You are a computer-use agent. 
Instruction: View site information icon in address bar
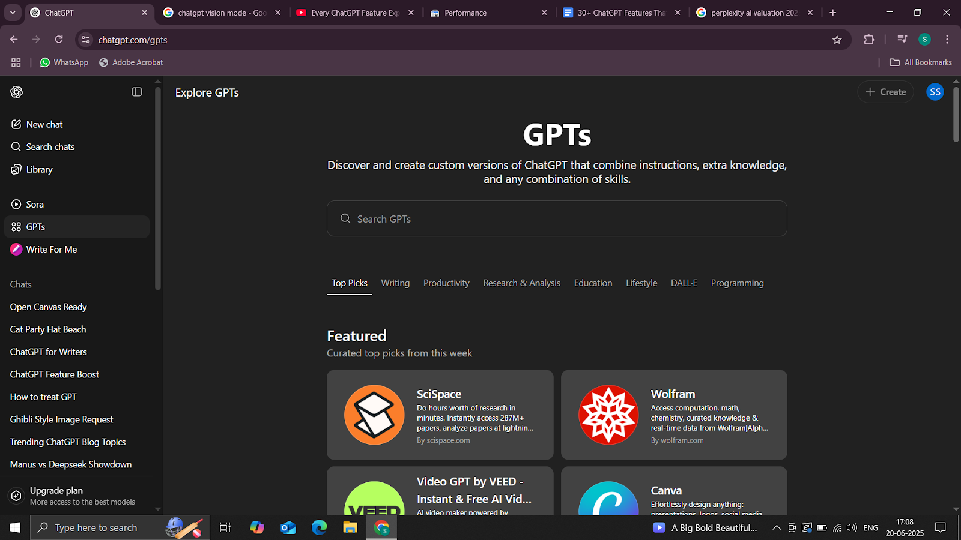click(86, 40)
